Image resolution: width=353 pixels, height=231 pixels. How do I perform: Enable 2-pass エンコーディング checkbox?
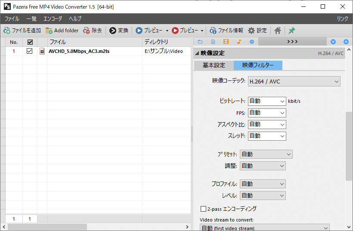pos(203,209)
